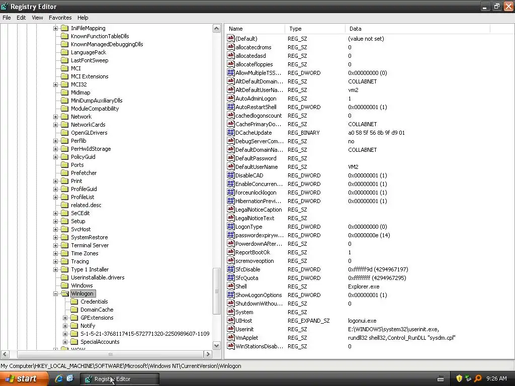This screenshot has height=386, width=515.
Task: Click tree horizontal scrollbar right arrow
Action: click(x=208, y=354)
